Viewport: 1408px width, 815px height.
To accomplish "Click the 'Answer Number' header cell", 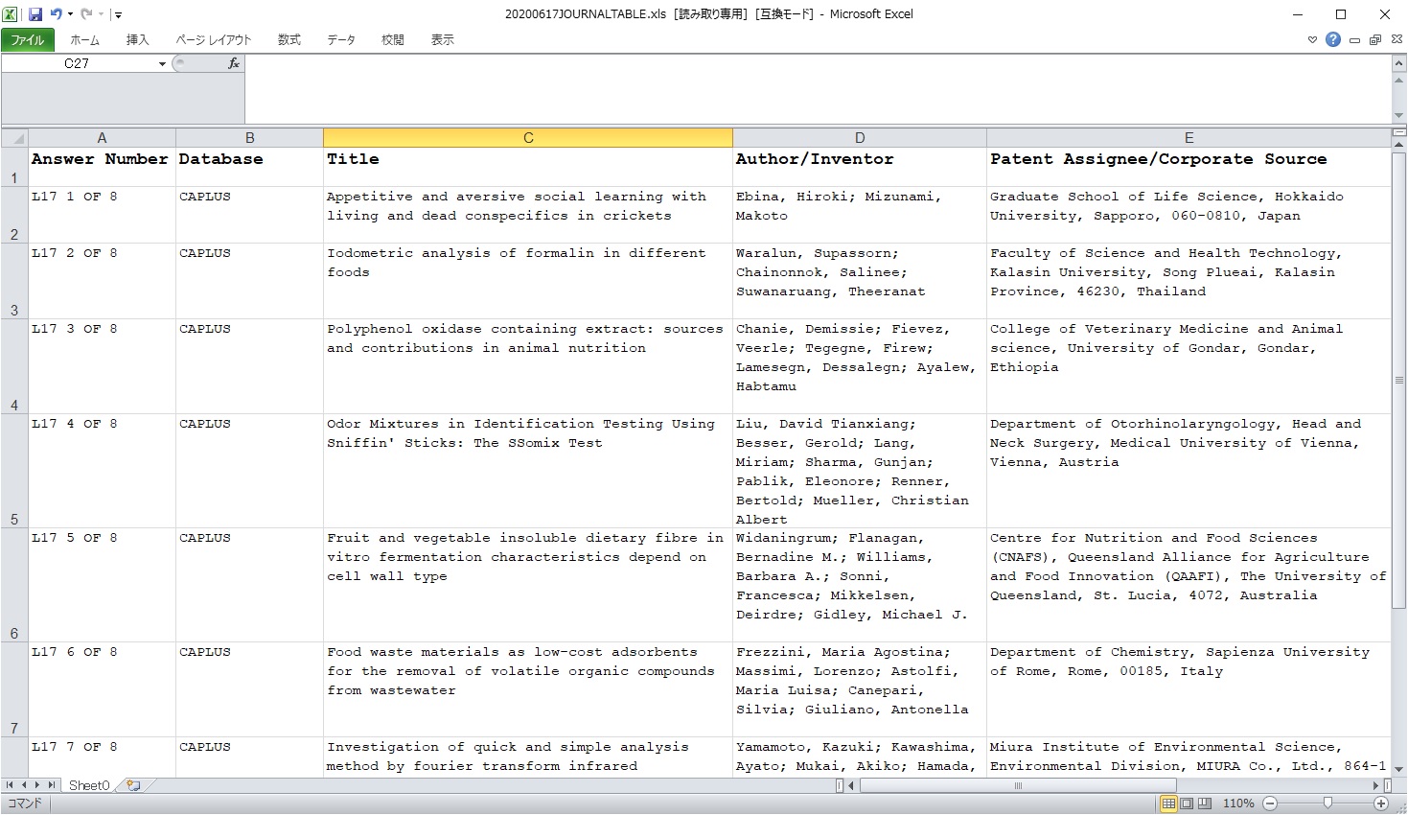I will click(102, 167).
